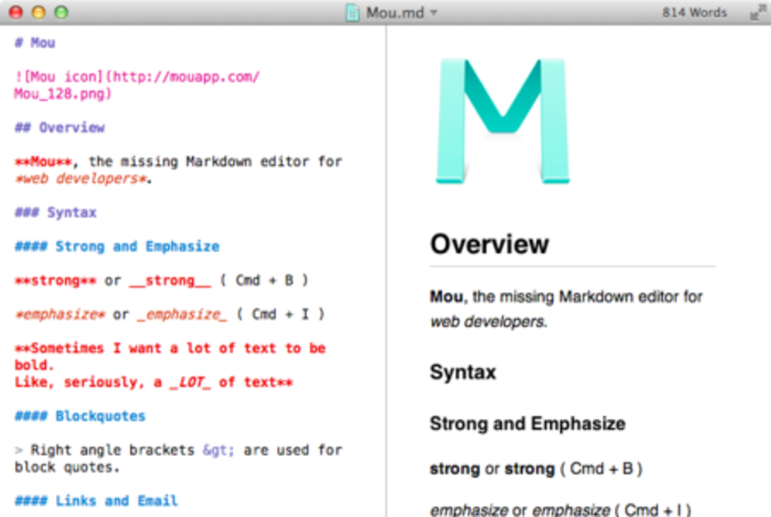Screen dimensions: 771x517
Task: Click the document icon beside the Mou.md title
Action: pos(353,12)
